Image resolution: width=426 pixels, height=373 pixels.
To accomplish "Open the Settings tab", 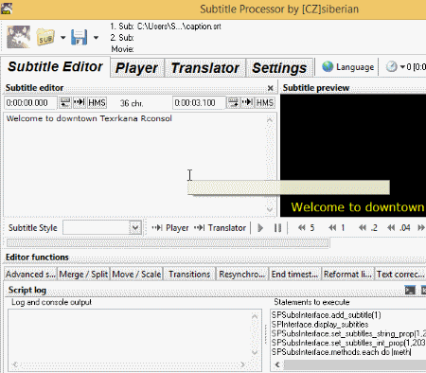I will 279,68.
